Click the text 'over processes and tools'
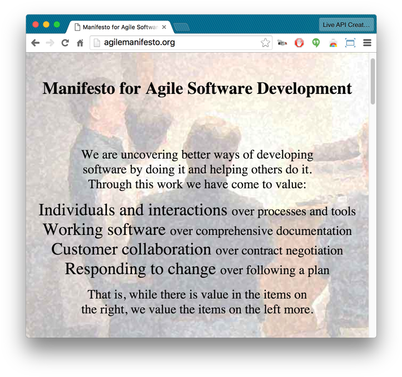 pyautogui.click(x=294, y=212)
